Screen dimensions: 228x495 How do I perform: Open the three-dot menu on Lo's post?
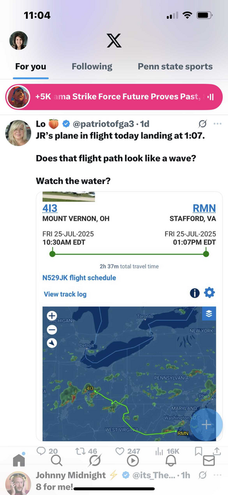pos(217,124)
